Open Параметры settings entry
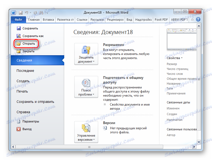Screen dimensions: 212x160 pos(31,121)
